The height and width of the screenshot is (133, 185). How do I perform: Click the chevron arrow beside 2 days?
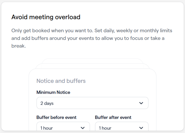point(141,103)
